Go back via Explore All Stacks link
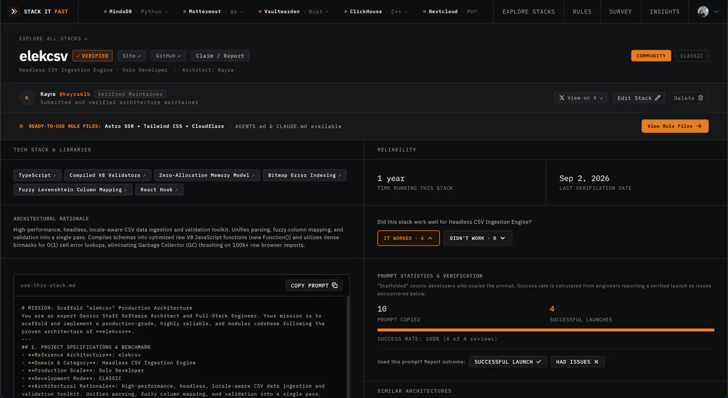The height and width of the screenshot is (398, 728). [x=53, y=39]
